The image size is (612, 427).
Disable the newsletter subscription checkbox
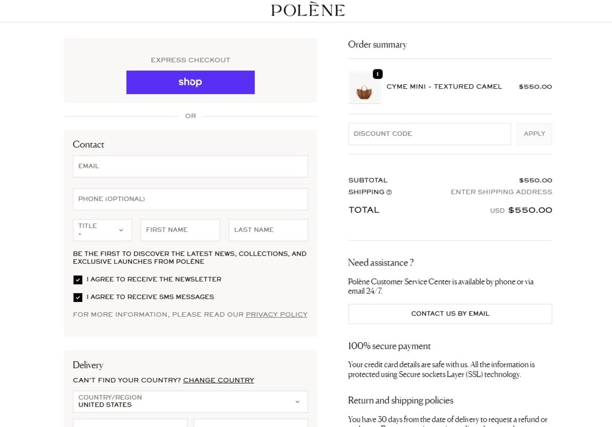tap(78, 279)
